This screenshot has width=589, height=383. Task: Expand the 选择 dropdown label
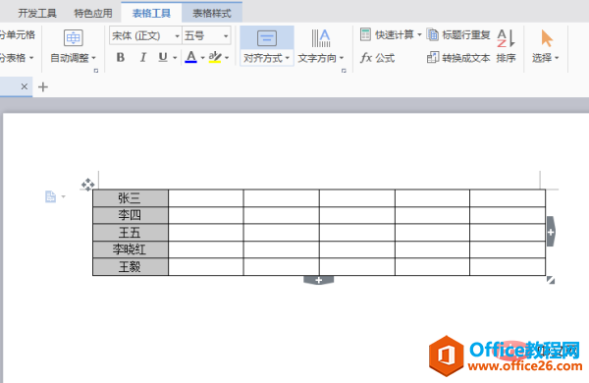[x=546, y=58]
